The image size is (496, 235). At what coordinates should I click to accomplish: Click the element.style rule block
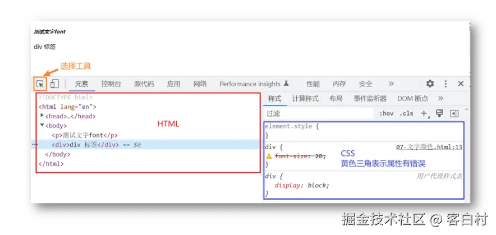click(364, 131)
